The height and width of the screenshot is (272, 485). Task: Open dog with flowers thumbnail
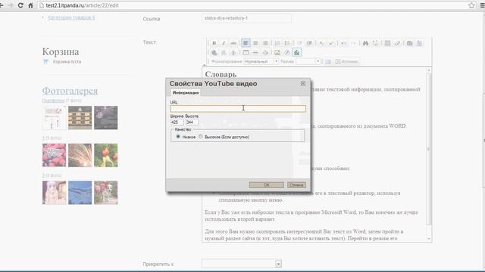106,193
